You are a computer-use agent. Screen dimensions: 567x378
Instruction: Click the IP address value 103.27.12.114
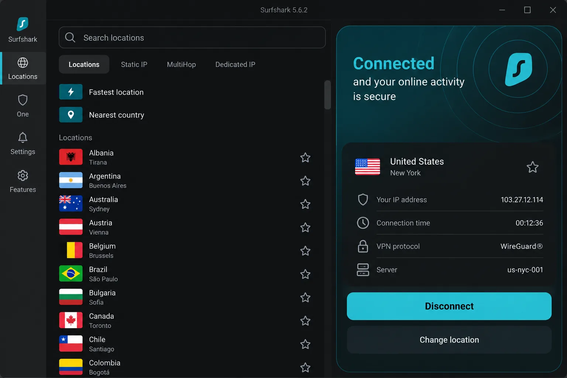[522, 200]
